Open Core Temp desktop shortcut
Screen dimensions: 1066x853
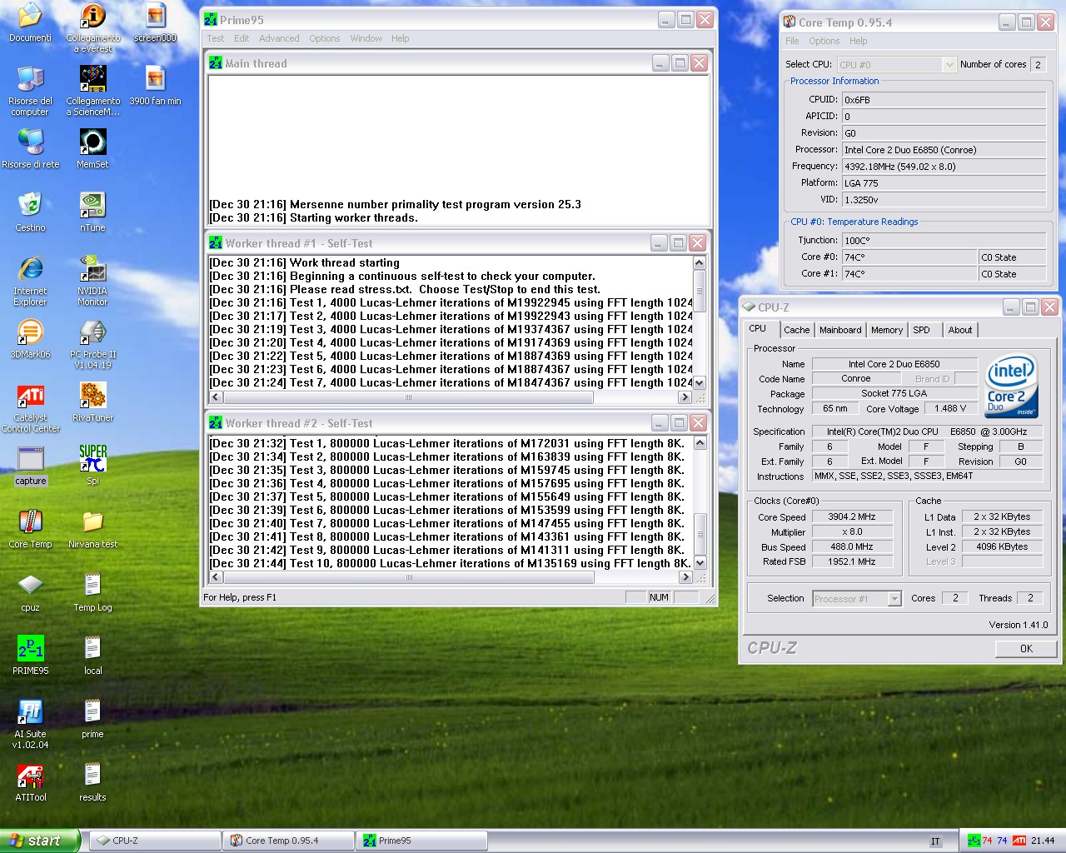[x=30, y=529]
